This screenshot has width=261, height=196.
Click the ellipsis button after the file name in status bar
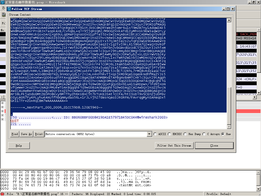pos(67,194)
